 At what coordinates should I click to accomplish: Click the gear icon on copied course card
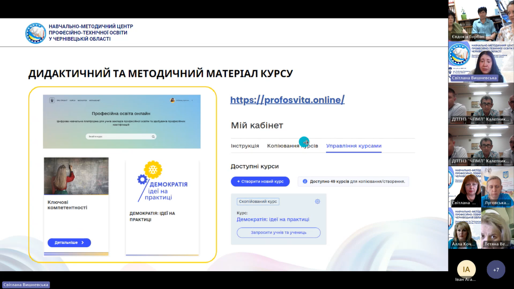[317, 202]
